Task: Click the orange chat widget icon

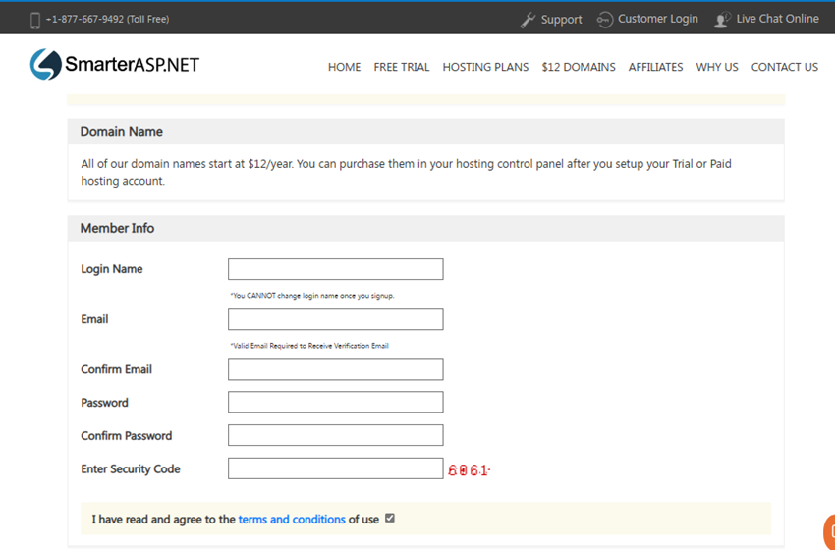Action: point(829,531)
